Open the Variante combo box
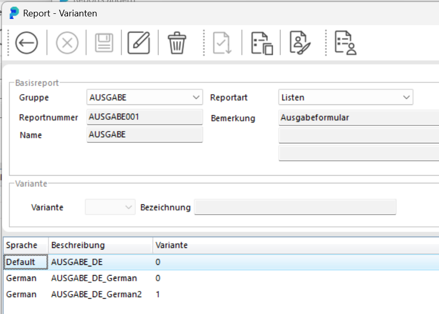Screen dimensions: 439x314 (111, 207)
